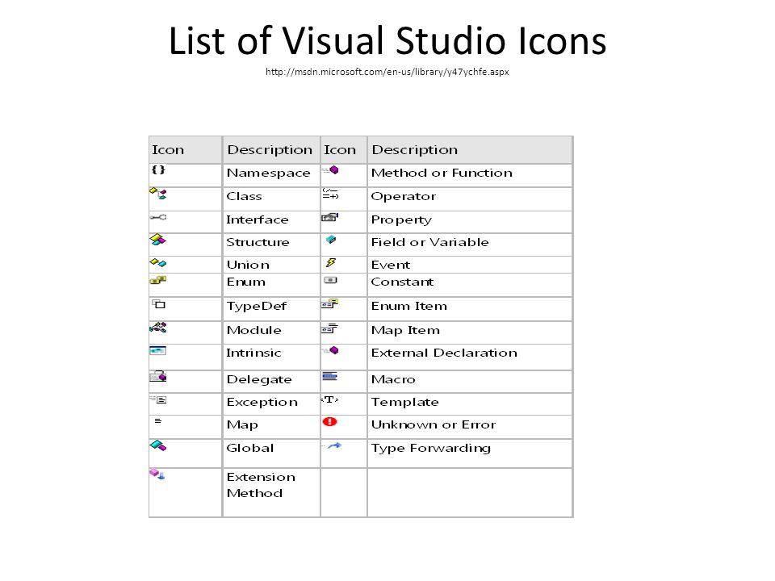Select the 'Delegate' description text

click(259, 379)
